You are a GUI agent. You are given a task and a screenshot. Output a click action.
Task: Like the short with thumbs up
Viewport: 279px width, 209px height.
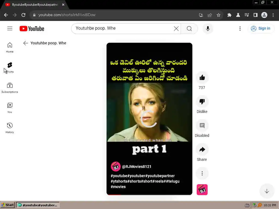coord(202,78)
